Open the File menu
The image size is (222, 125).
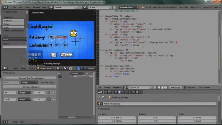pyautogui.click(x=15, y=7)
